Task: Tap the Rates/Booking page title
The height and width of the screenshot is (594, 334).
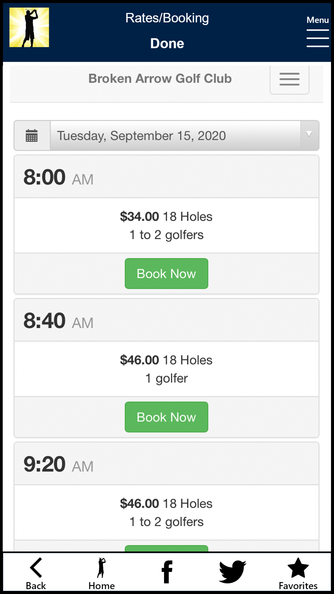Action: (167, 18)
